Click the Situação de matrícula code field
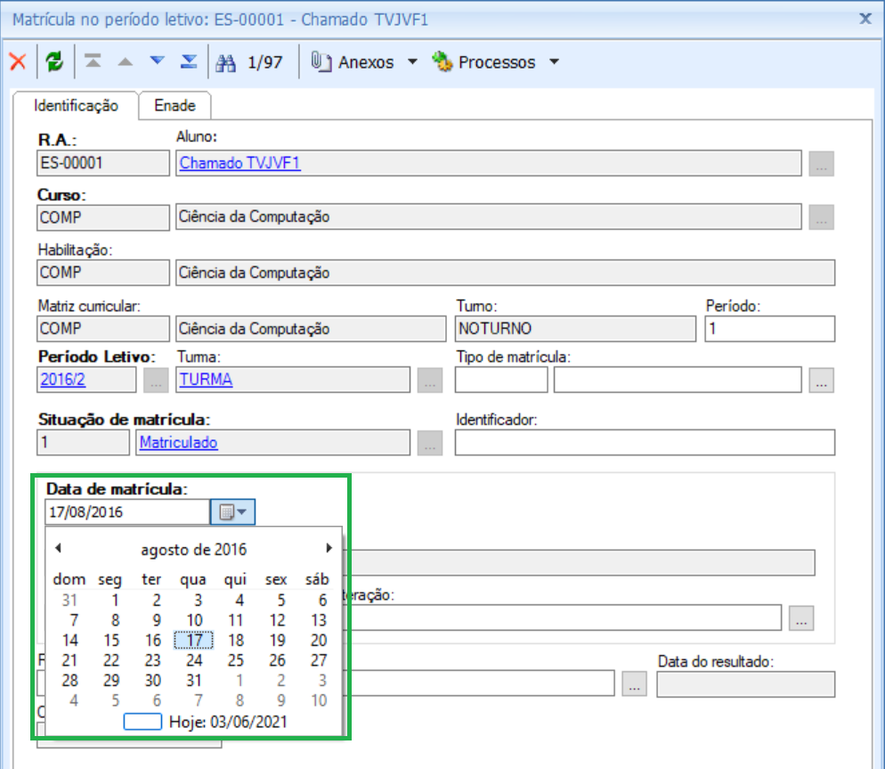885x769 pixels. tap(84, 442)
